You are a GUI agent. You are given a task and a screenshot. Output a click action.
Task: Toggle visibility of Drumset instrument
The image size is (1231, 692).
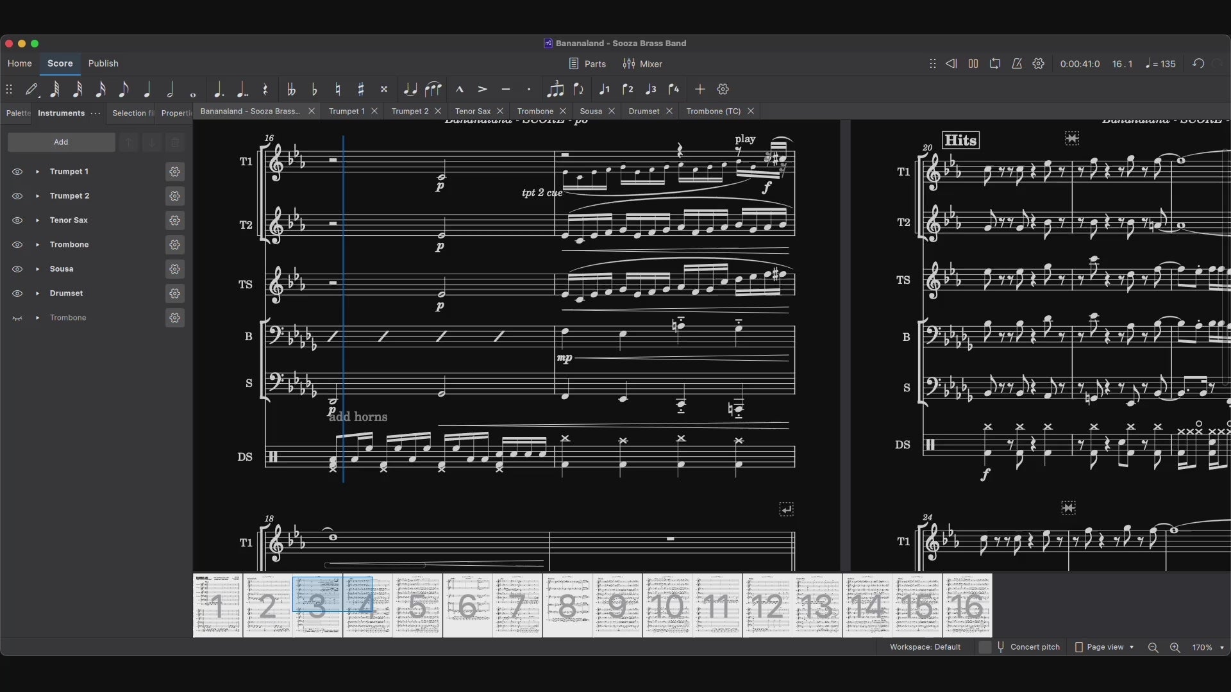point(17,293)
